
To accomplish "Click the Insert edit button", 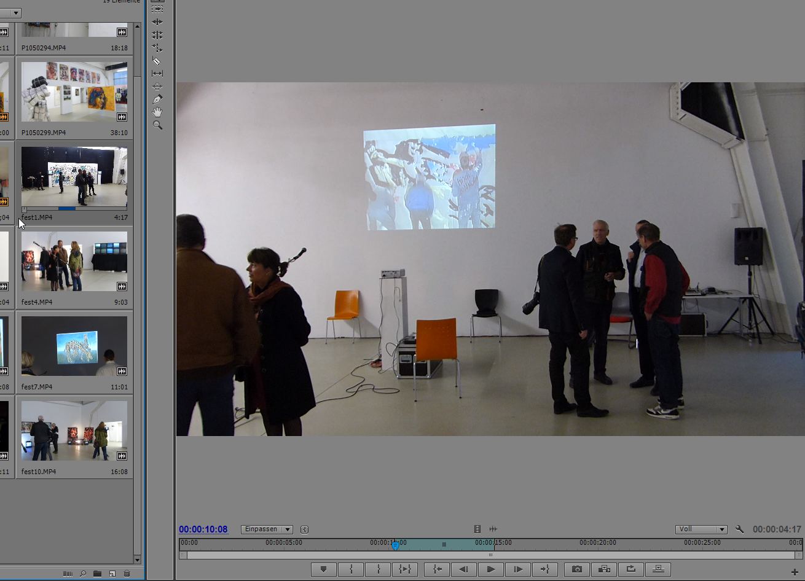I will point(604,569).
